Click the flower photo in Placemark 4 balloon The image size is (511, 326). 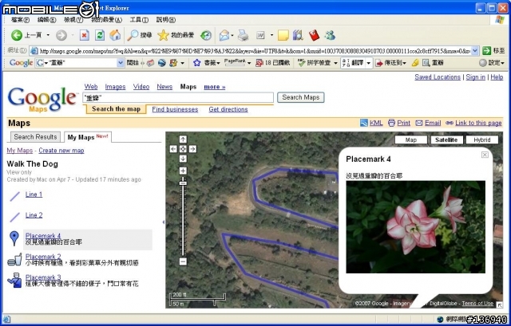(415, 227)
